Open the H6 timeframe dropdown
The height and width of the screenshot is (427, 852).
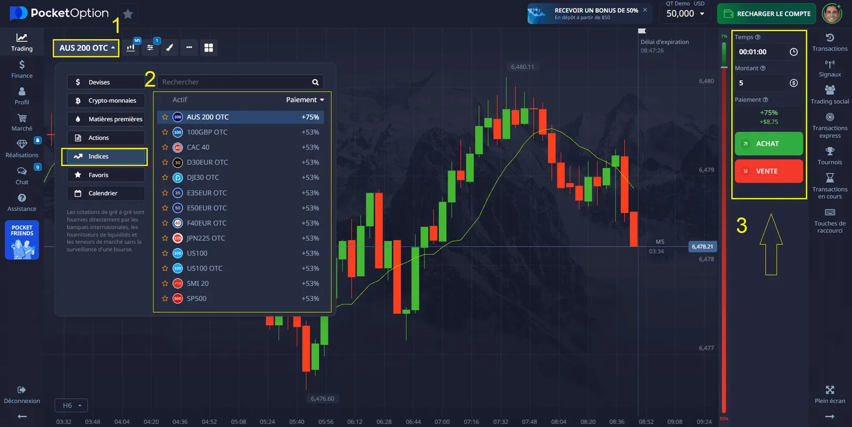(x=72, y=406)
